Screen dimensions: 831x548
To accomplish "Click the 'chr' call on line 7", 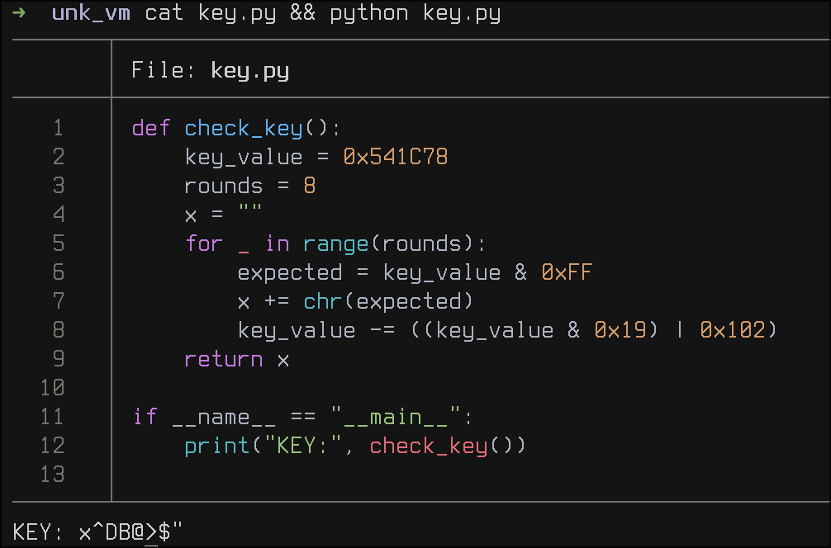I will click(x=322, y=301).
